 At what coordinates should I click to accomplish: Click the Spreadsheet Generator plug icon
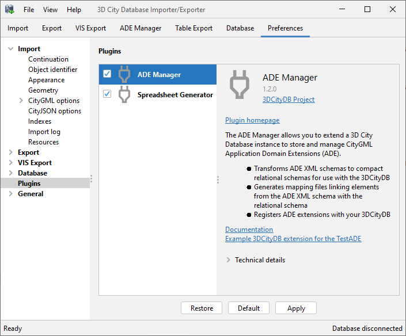click(x=124, y=94)
